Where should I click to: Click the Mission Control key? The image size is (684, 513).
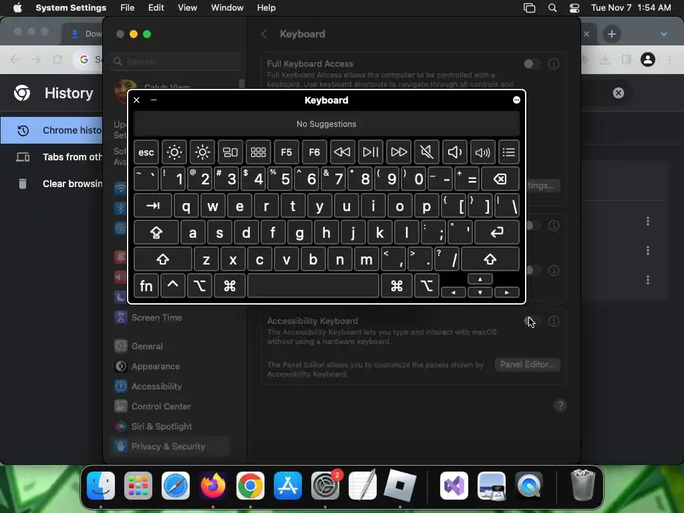coord(230,152)
